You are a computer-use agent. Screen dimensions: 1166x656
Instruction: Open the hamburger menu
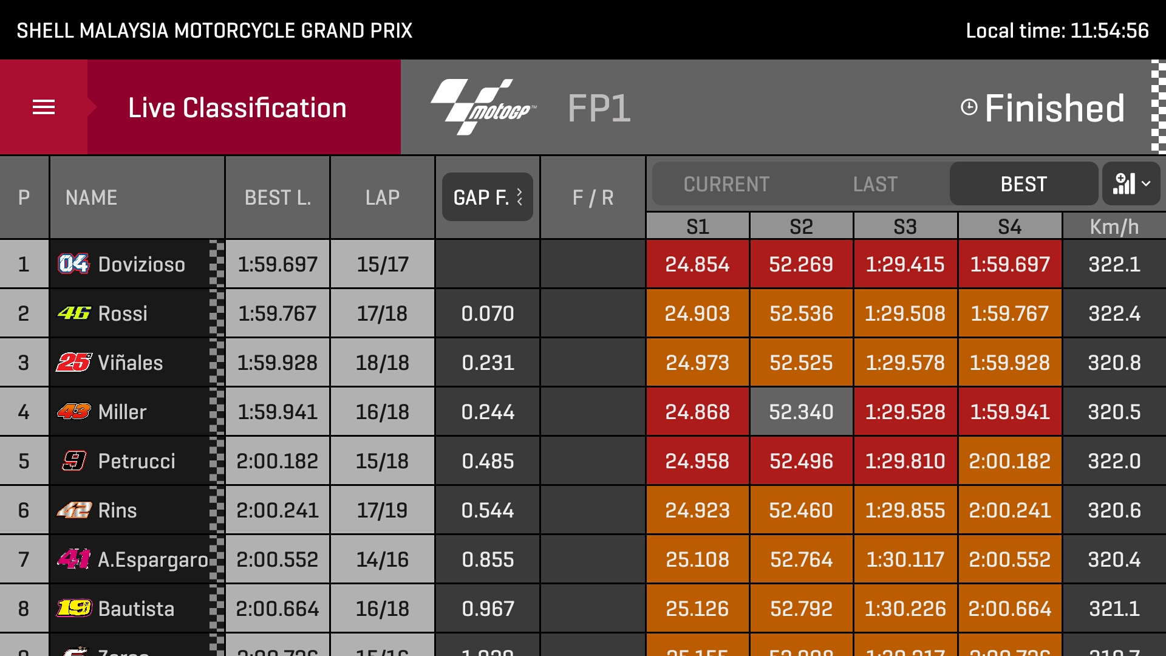point(44,108)
